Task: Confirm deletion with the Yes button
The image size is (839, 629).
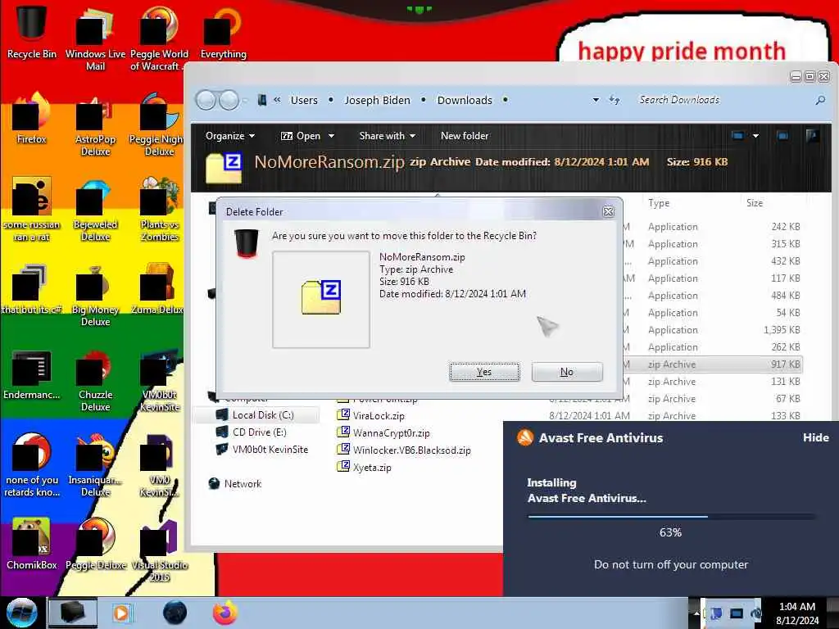Action: point(484,372)
